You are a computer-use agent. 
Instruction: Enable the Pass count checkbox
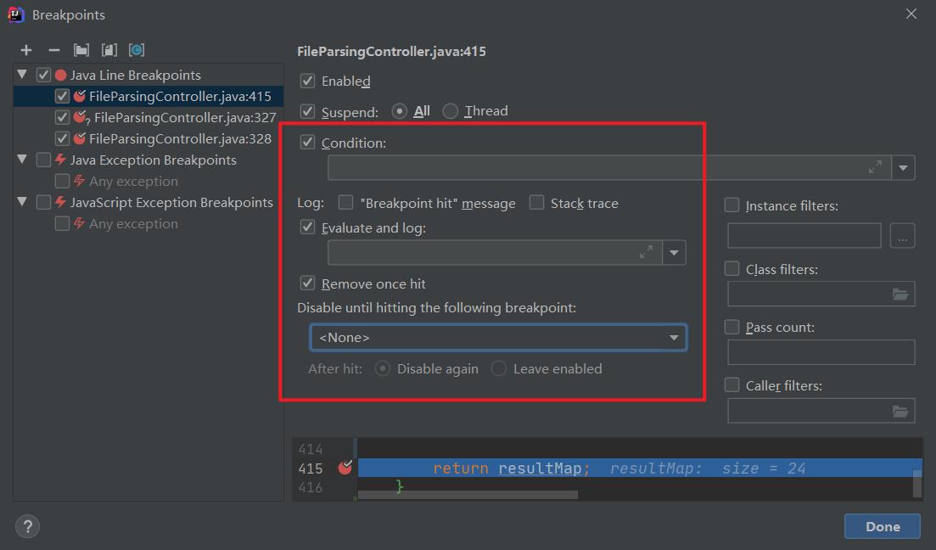coord(731,327)
